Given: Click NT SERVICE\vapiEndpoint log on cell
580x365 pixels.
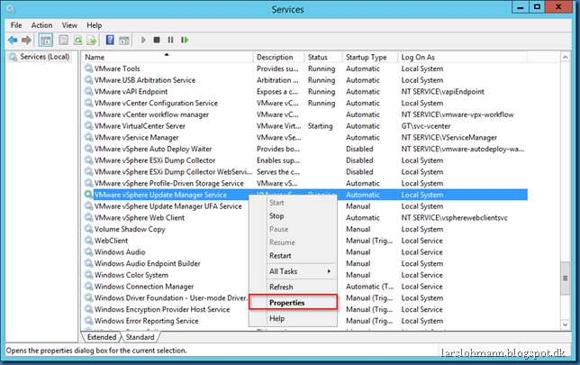Looking at the screenshot, I should (443, 91).
